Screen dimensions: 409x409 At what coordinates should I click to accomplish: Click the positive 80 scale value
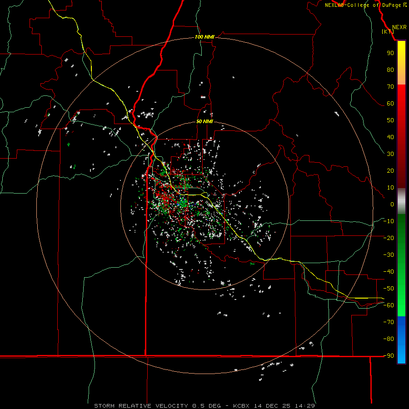click(390, 70)
